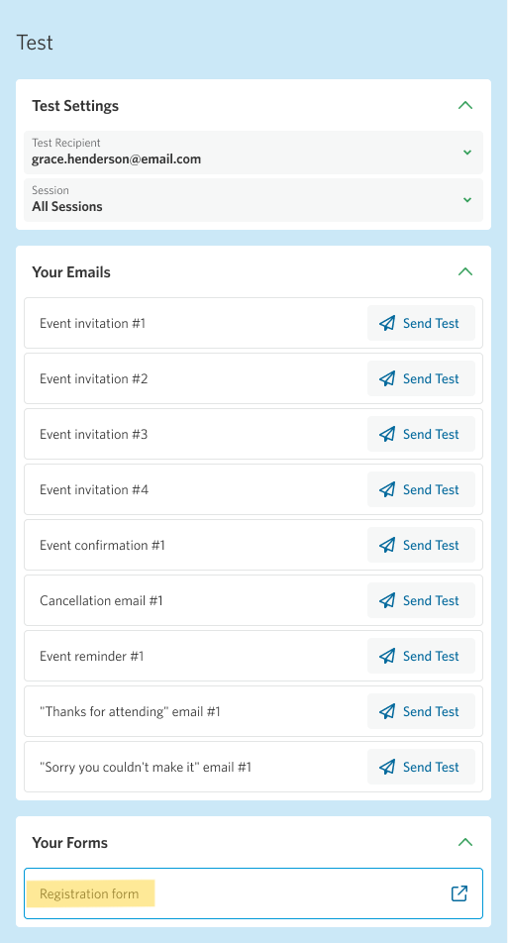Open the Session dropdown arrow
508x943 pixels.
[467, 200]
